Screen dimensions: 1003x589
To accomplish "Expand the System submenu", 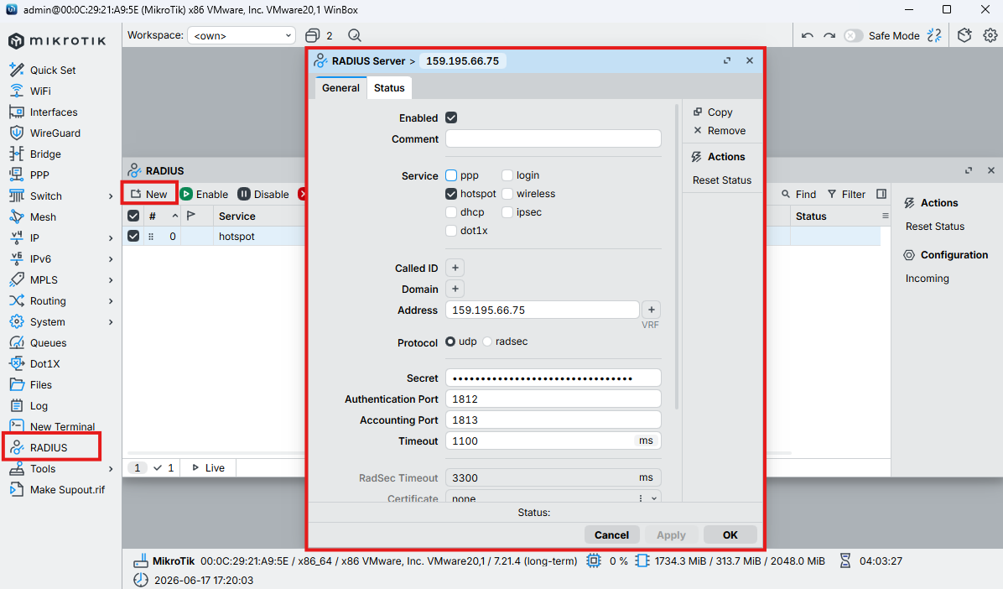I will [x=111, y=322].
